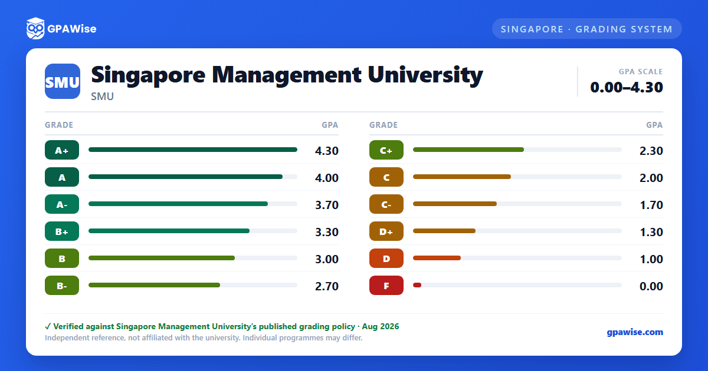
Task: Click the B+ grade badge
Action: 62,231
